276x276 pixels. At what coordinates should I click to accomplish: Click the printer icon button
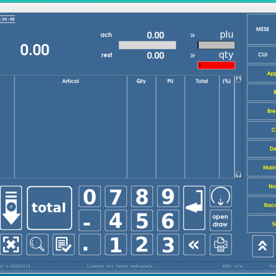coord(220,244)
